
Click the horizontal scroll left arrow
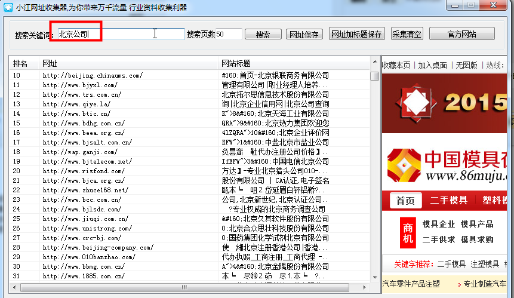14,287
